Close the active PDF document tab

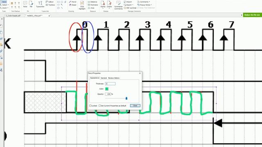[x=49, y=16]
